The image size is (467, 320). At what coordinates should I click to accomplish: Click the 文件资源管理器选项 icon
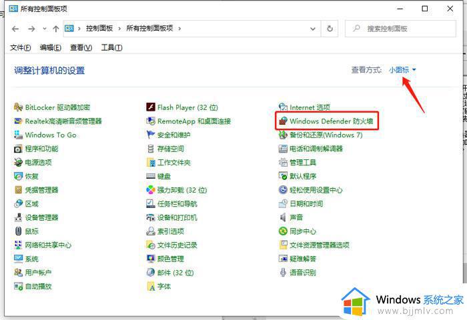pos(283,245)
